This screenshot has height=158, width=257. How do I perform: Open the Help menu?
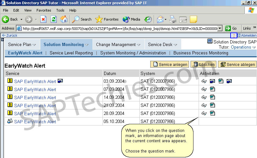[x=73, y=10]
